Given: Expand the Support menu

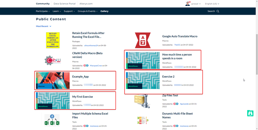Looking at the screenshot, I should [69, 11].
